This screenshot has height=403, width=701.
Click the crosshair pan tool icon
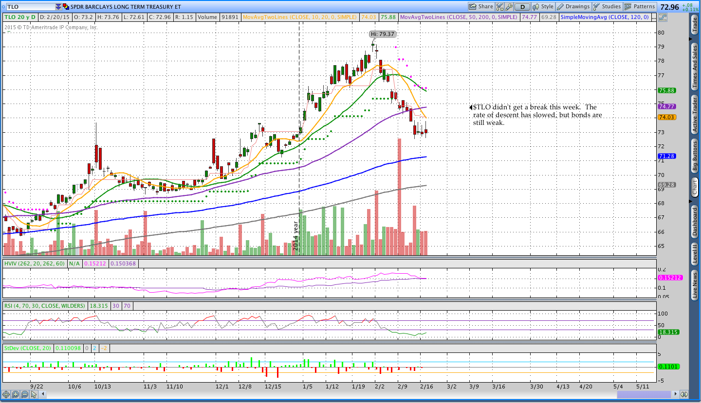[x=7, y=394]
